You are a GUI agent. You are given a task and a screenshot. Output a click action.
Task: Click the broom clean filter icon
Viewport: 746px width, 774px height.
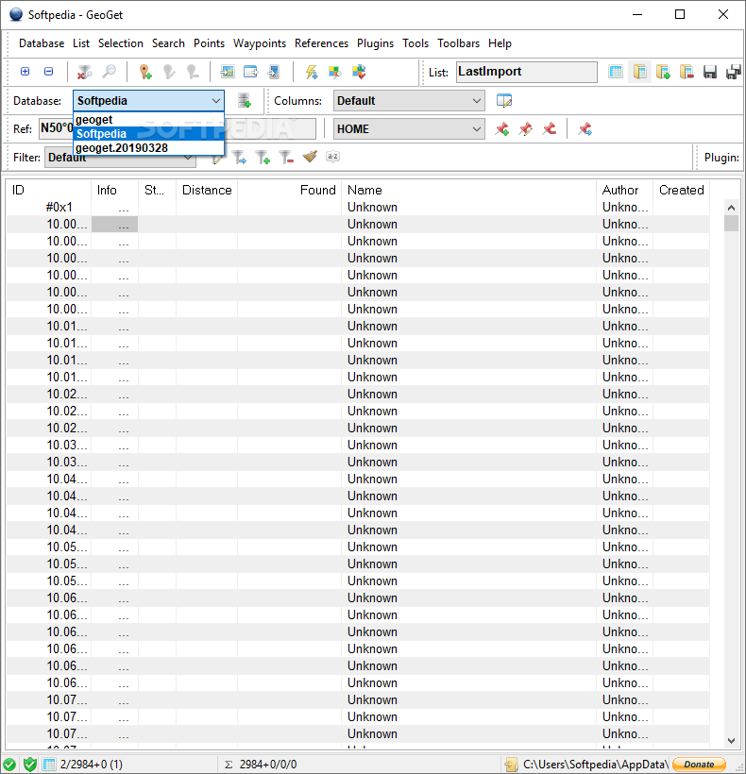pyautogui.click(x=310, y=157)
